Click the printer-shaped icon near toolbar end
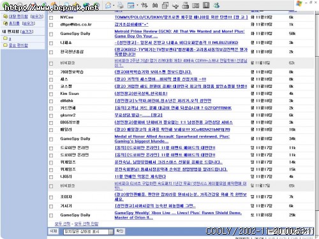 [x=185, y=5]
